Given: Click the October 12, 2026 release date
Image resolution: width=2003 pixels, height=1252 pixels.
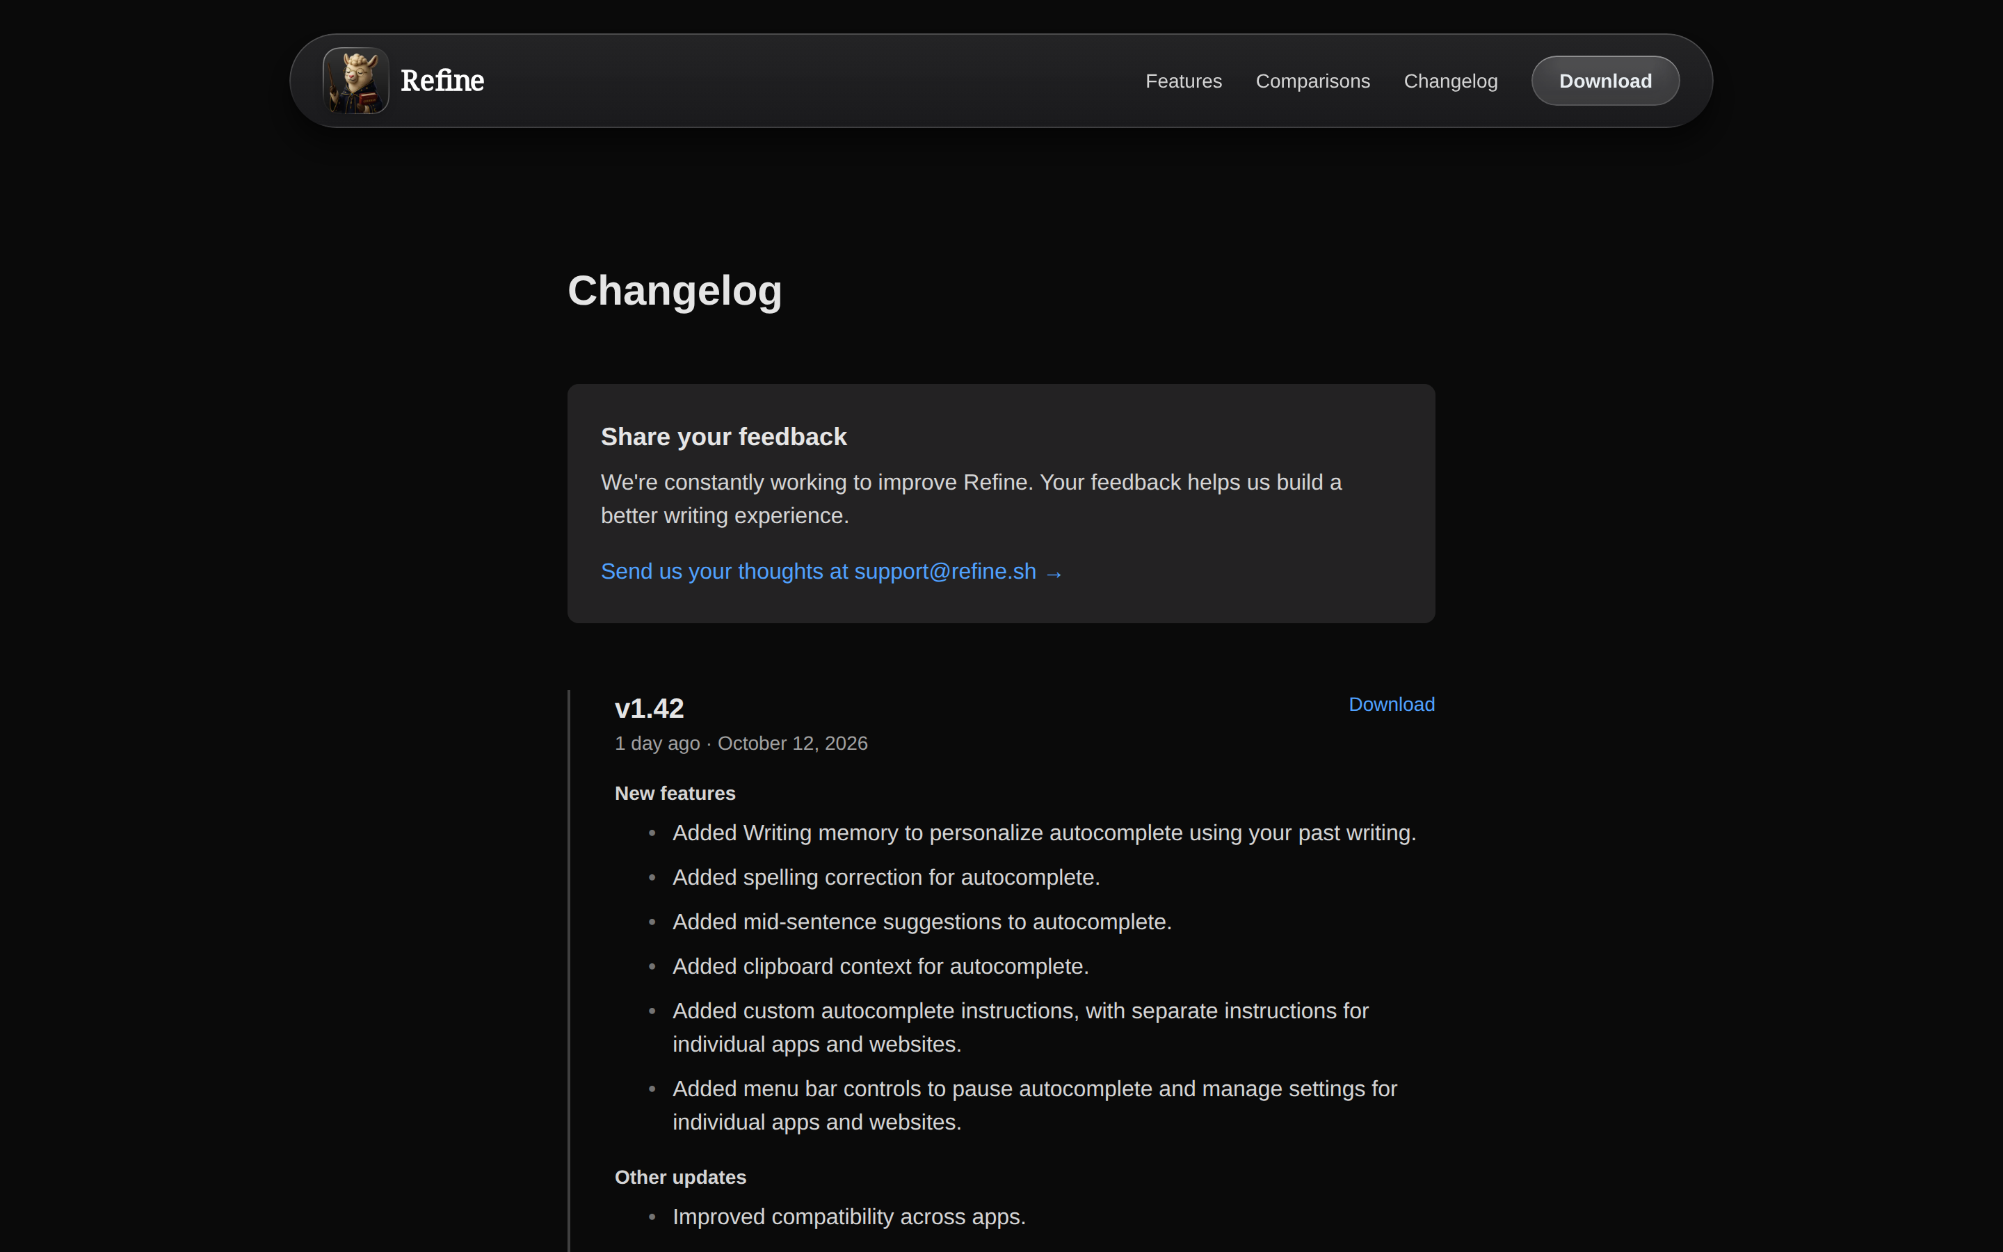Looking at the screenshot, I should coord(792,744).
